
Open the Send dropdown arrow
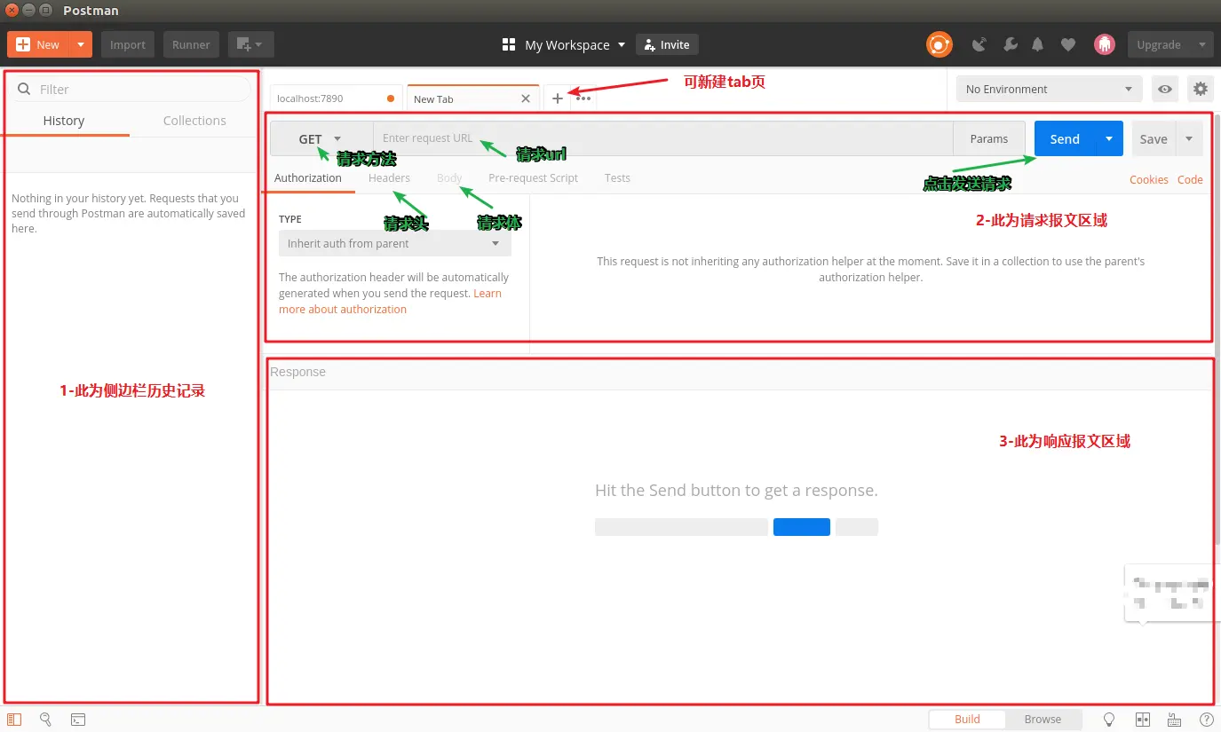coord(1110,138)
